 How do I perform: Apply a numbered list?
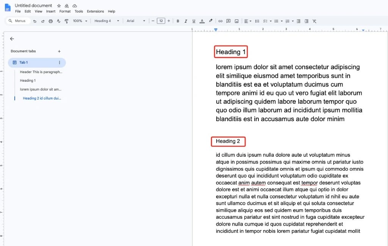pos(287,21)
